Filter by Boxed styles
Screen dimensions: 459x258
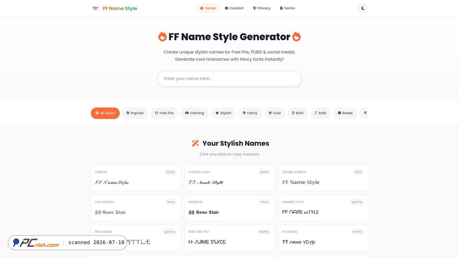tap(346, 113)
